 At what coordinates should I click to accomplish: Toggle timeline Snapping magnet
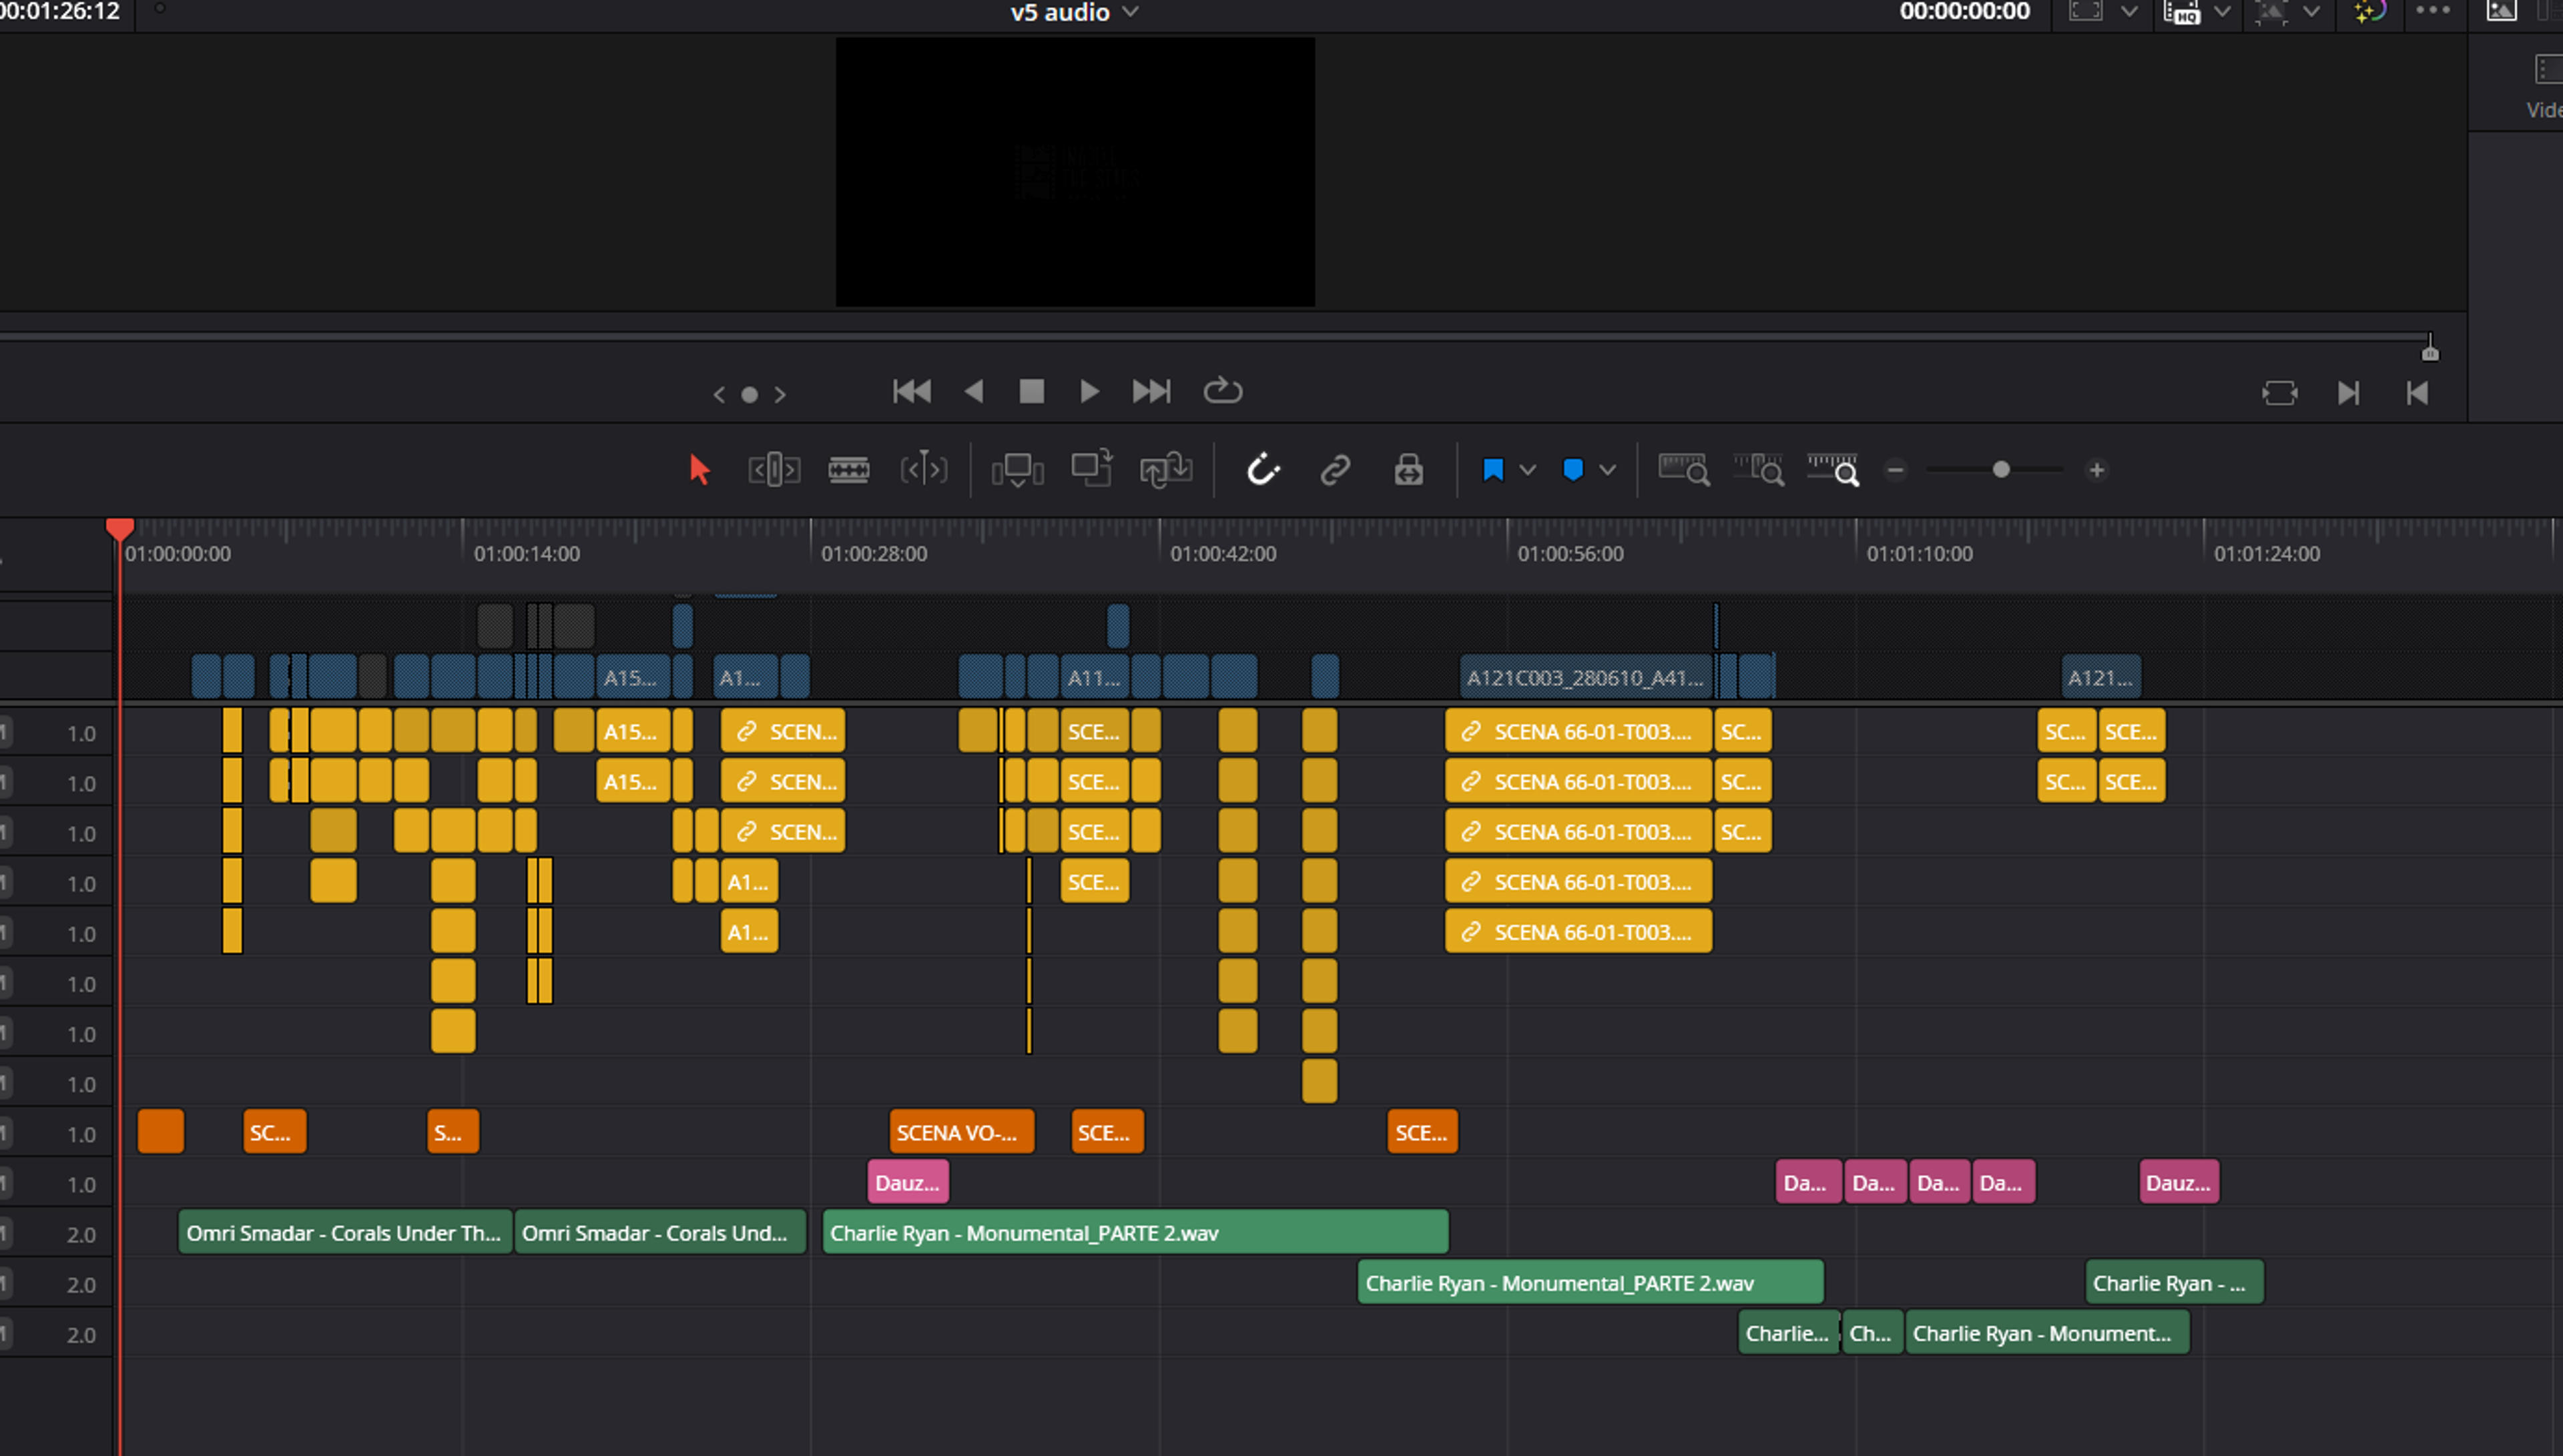(1263, 468)
